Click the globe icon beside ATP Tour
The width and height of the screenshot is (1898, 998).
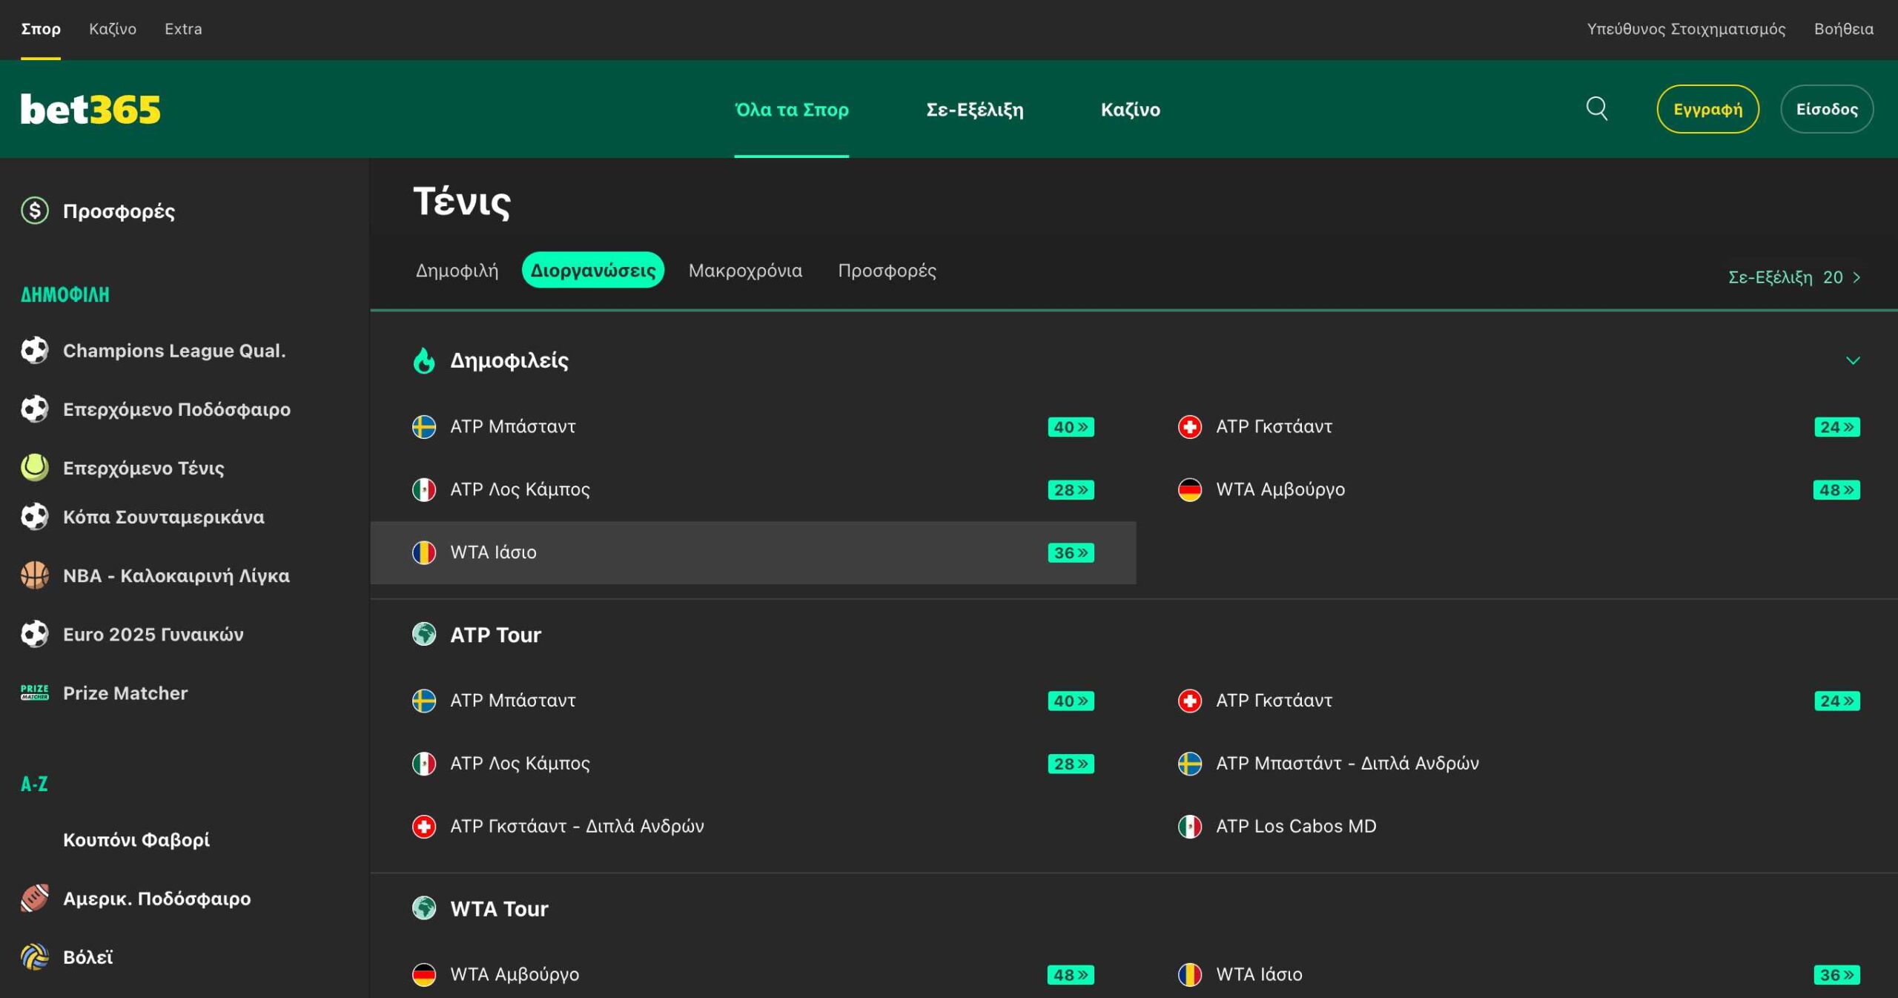point(424,634)
